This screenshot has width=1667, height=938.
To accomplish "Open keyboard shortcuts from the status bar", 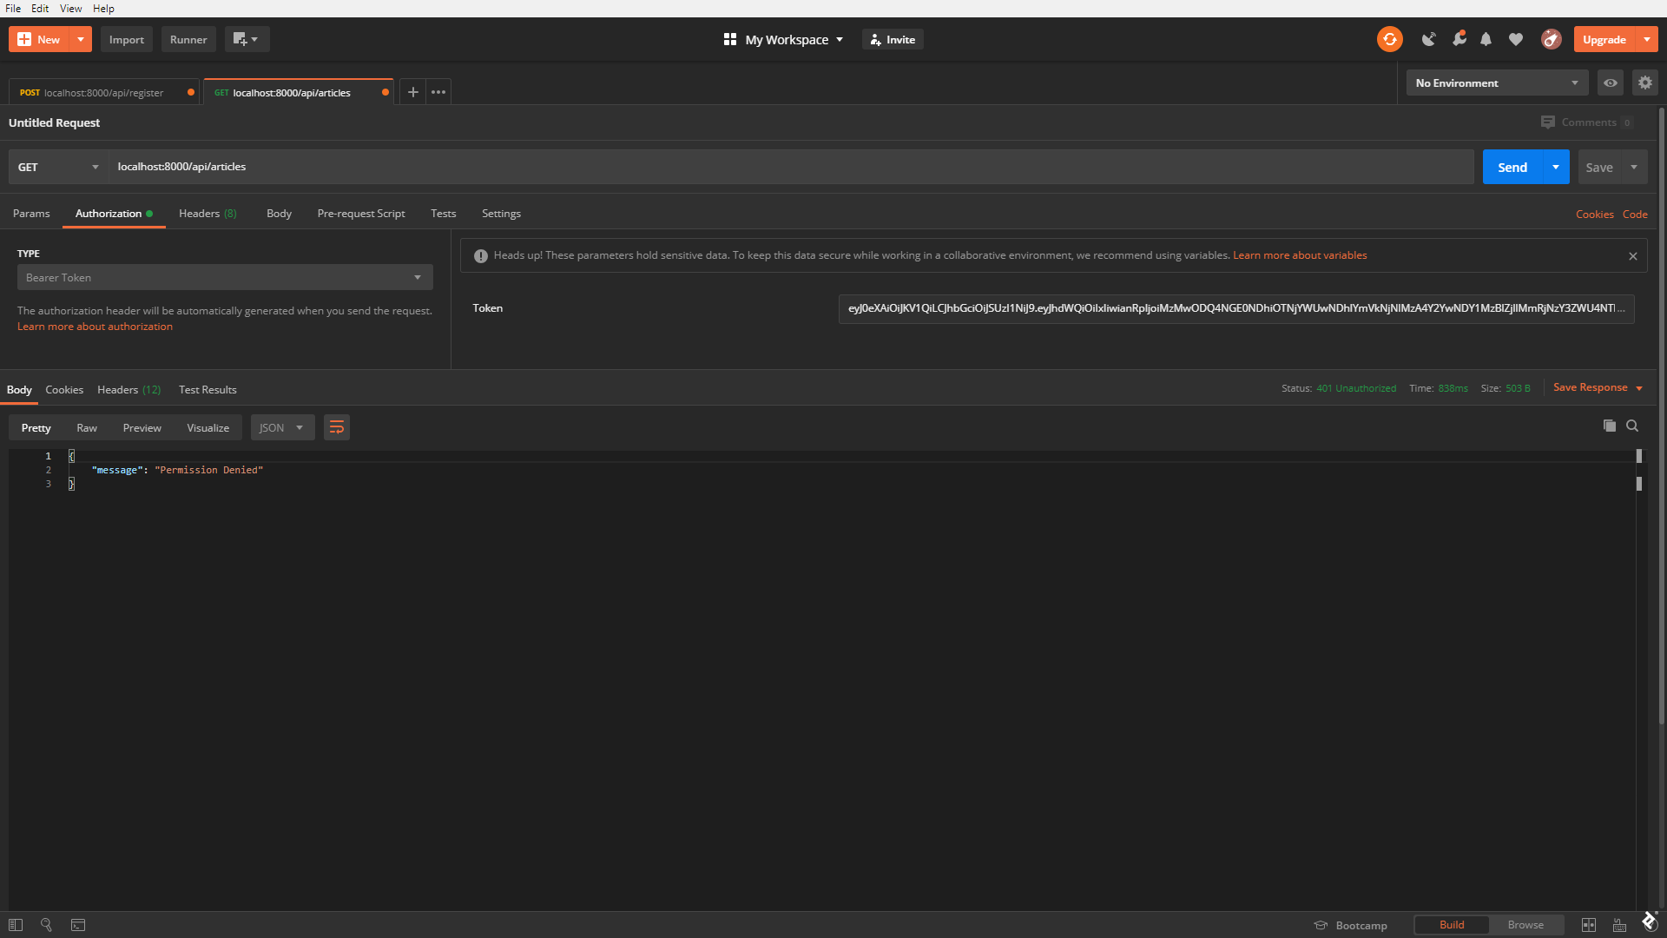I will (1620, 925).
